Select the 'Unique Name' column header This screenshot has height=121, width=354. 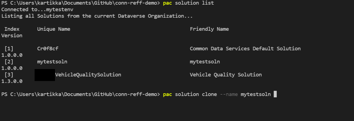coord(54,29)
